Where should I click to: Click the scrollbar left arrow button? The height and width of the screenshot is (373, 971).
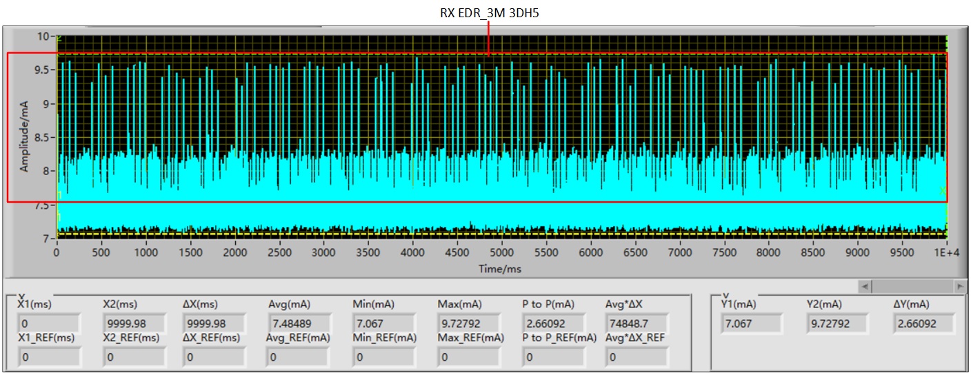tap(866, 285)
